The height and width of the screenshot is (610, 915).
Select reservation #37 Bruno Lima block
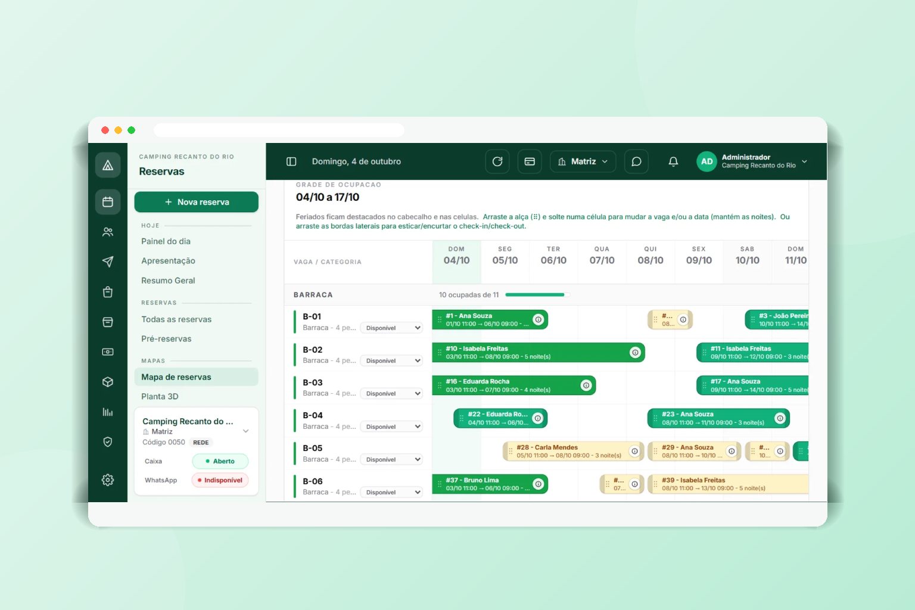490,484
